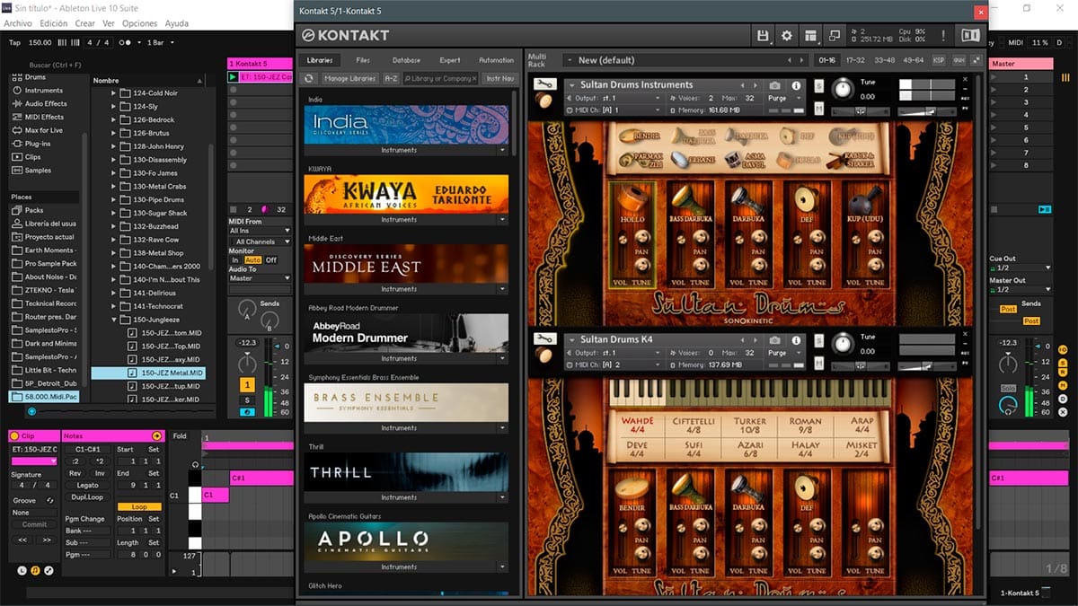1078x606 pixels.
Task: Click the Kontakt minimized view icon
Action: coord(835,35)
